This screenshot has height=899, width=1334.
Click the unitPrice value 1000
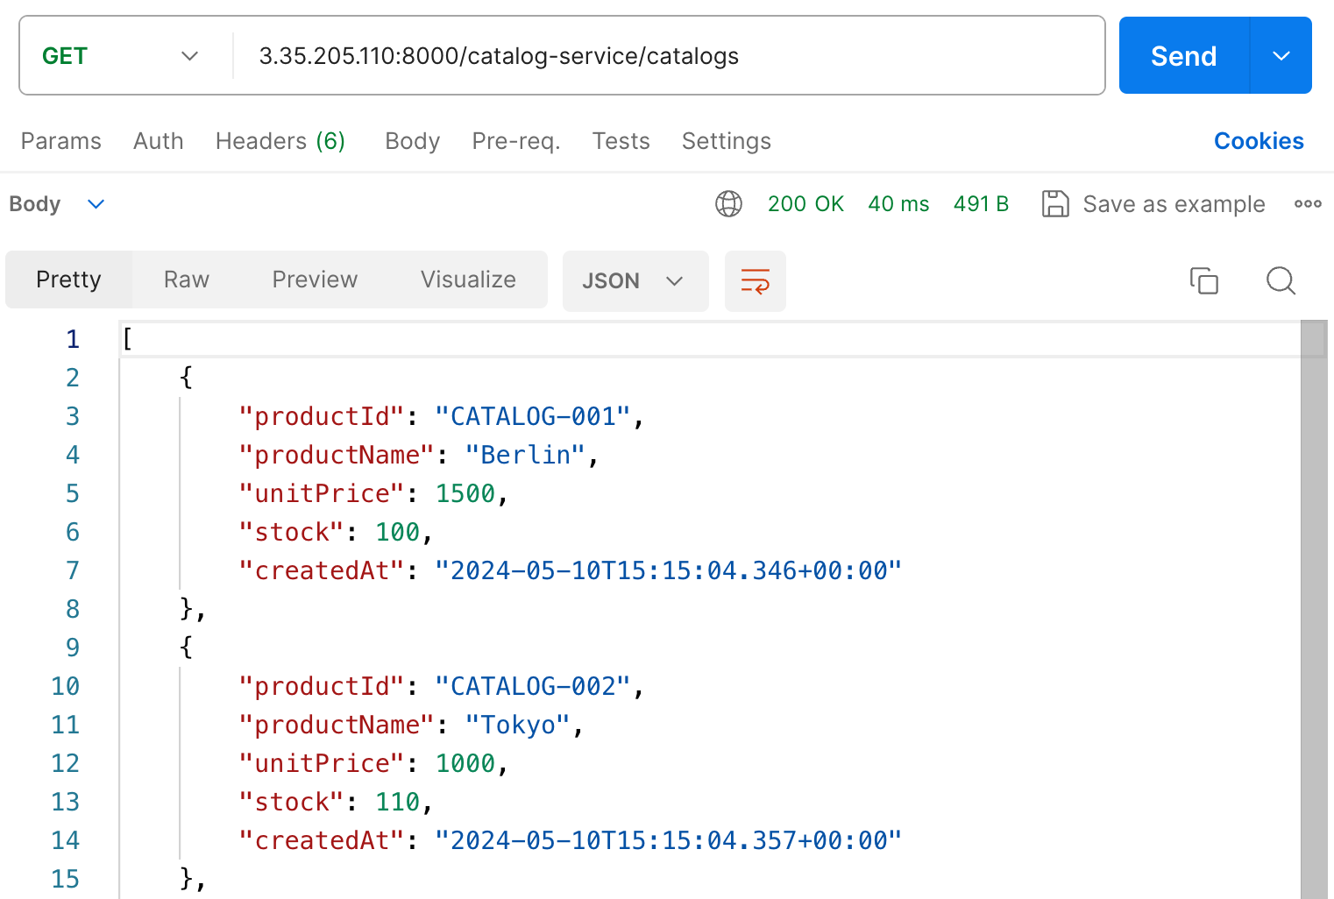pyautogui.click(x=465, y=763)
